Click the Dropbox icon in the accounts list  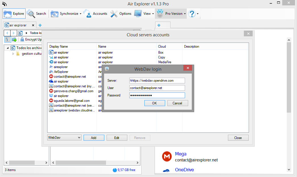tap(51, 96)
